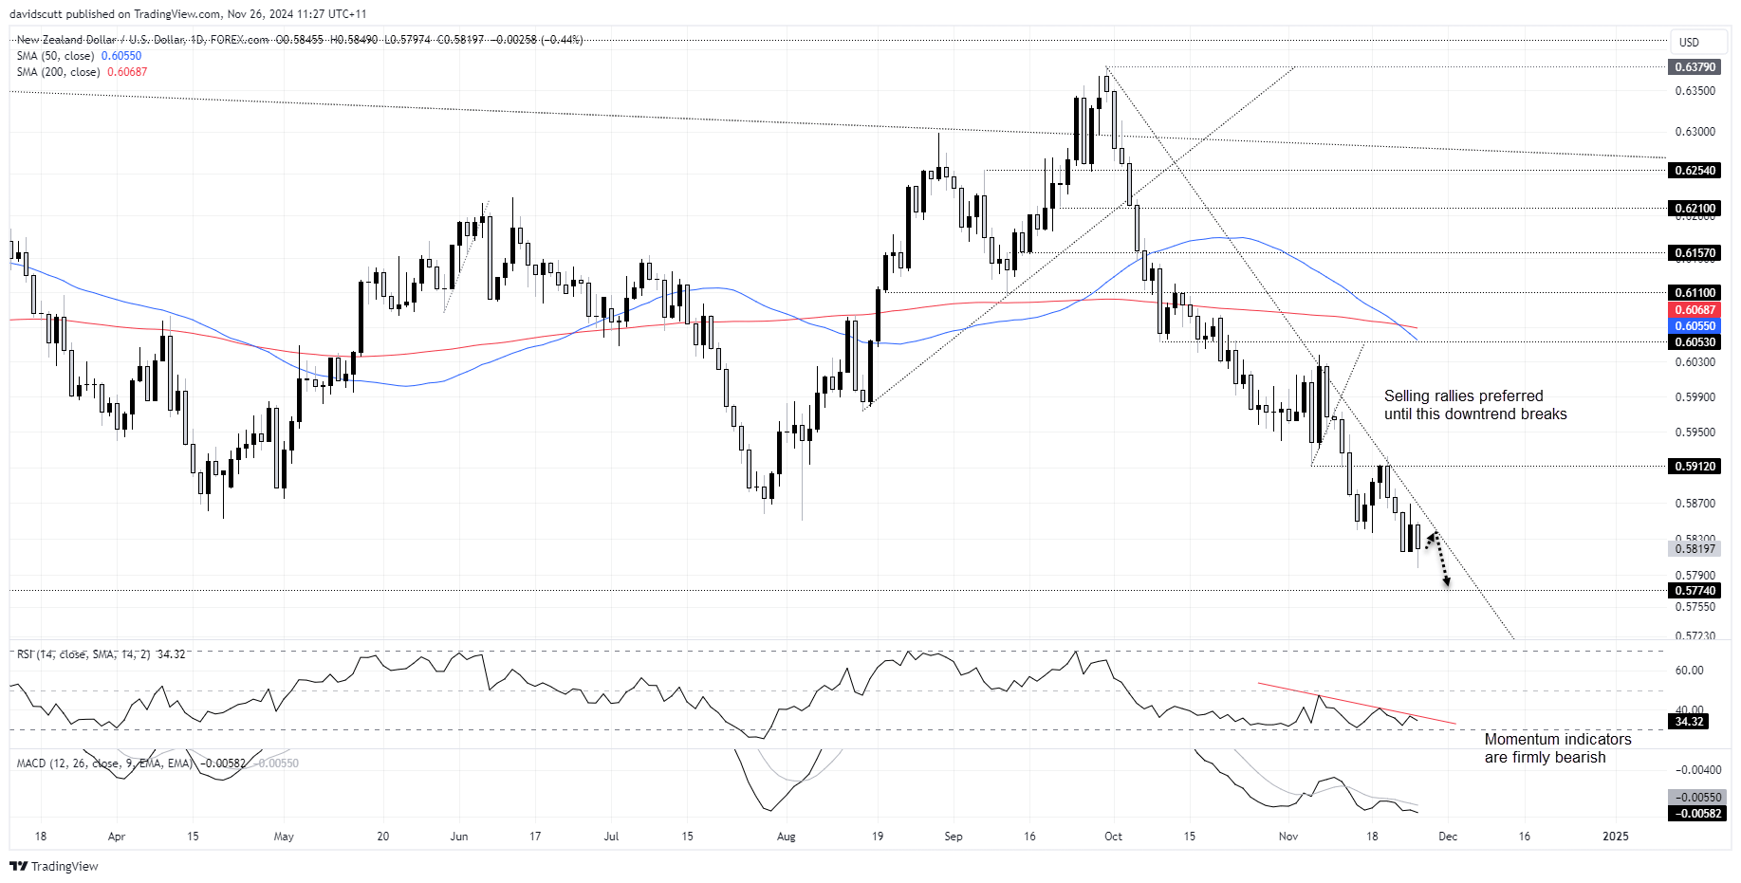Select the MACD (12, 26, close, 9) legend

click(x=104, y=763)
